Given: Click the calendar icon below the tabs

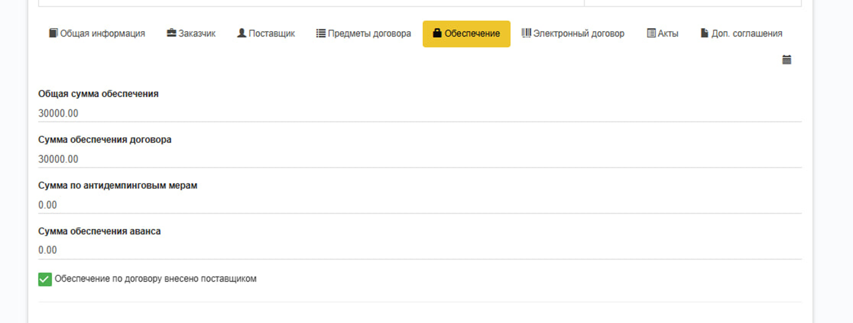Looking at the screenshot, I should click(787, 60).
